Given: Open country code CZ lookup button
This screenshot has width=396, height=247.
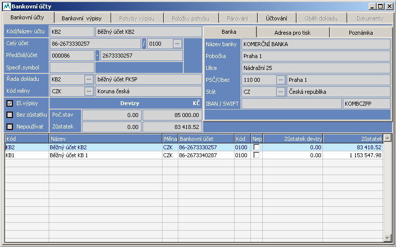Looking at the screenshot, I should (281, 92).
